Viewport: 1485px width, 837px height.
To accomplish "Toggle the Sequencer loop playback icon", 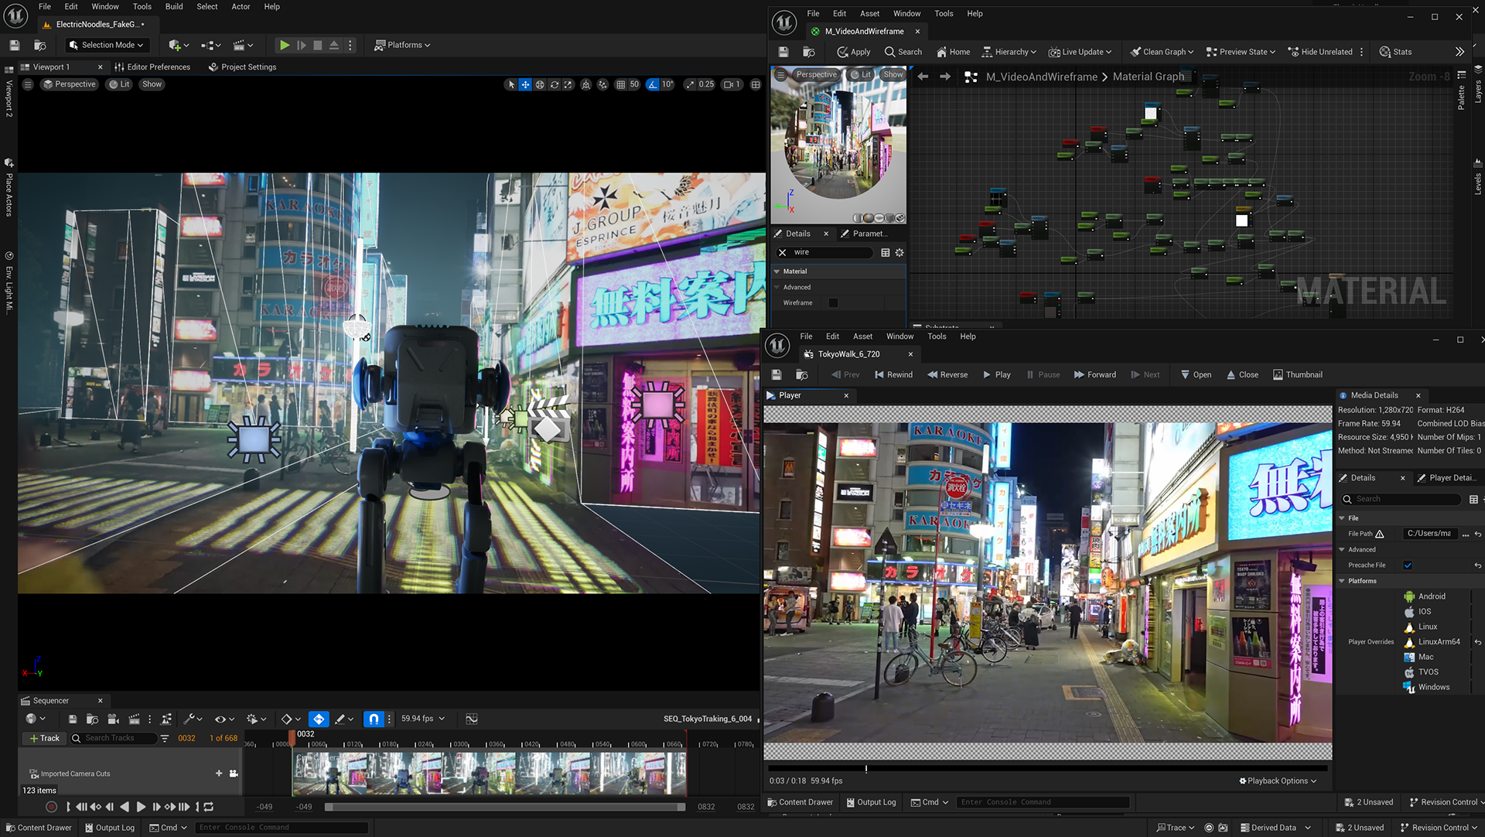I will [209, 807].
